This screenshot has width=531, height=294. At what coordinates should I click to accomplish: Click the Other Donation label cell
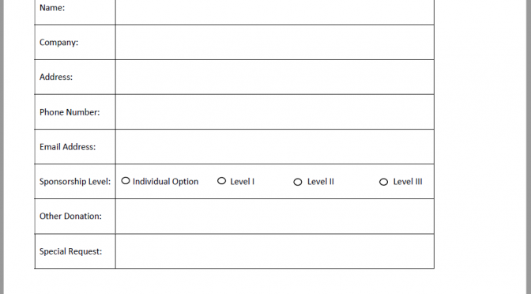tap(75, 217)
